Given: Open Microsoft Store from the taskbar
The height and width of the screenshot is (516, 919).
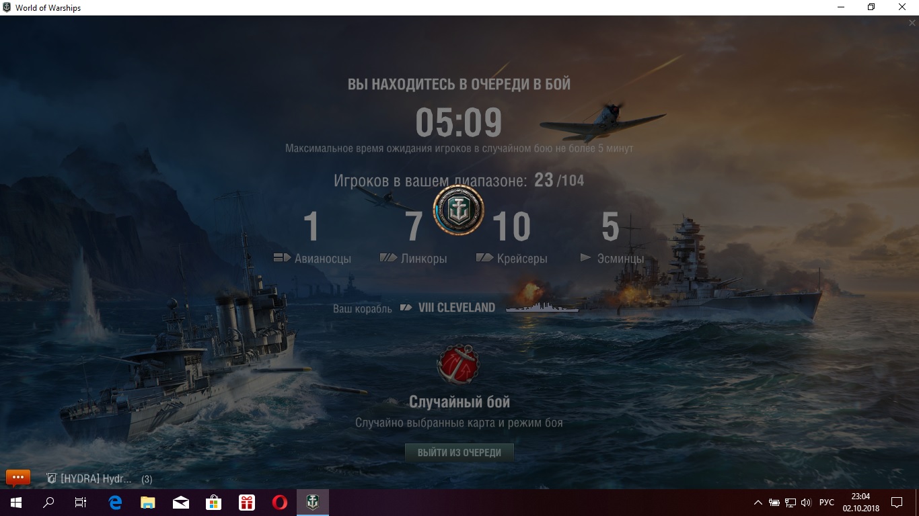Looking at the screenshot, I should click(214, 502).
